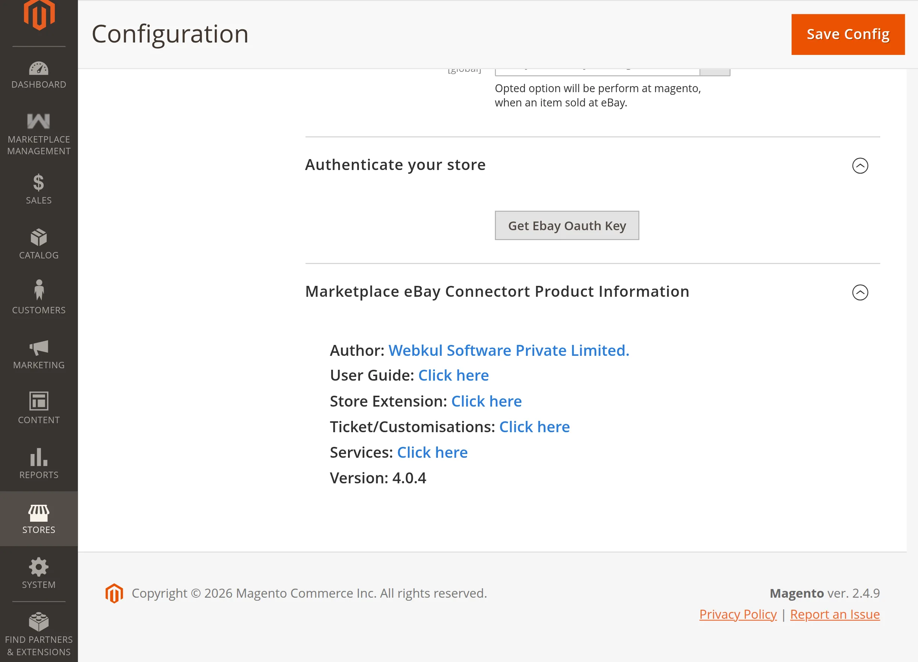Select the DASHBOARD menu label
918x662 pixels.
(39, 85)
